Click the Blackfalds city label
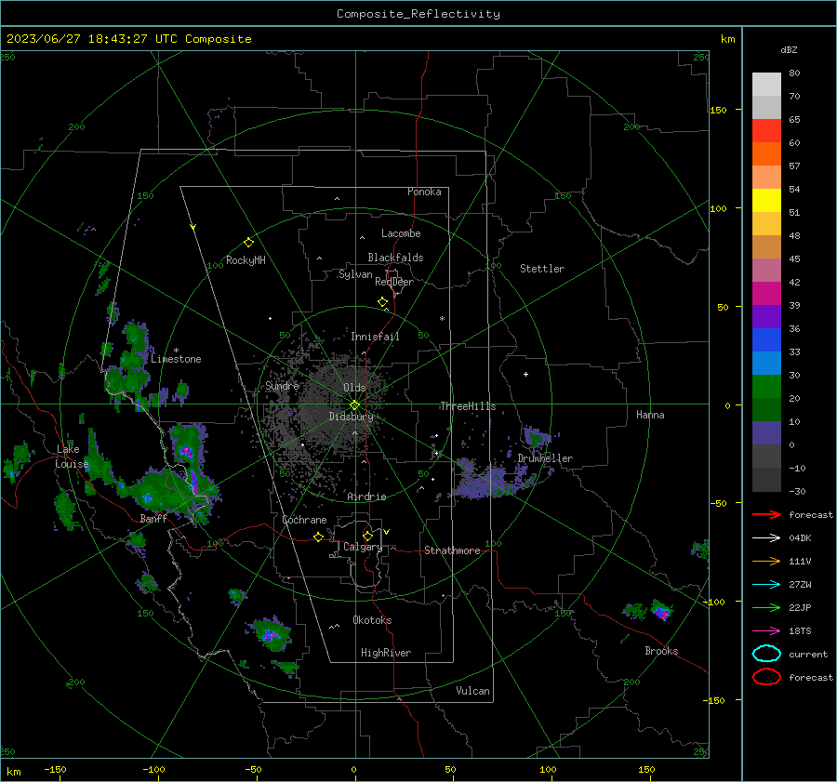 [395, 258]
